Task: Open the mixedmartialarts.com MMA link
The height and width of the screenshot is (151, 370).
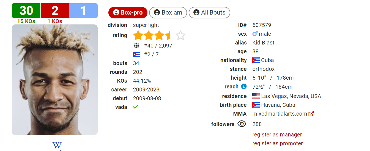Action: (279, 114)
